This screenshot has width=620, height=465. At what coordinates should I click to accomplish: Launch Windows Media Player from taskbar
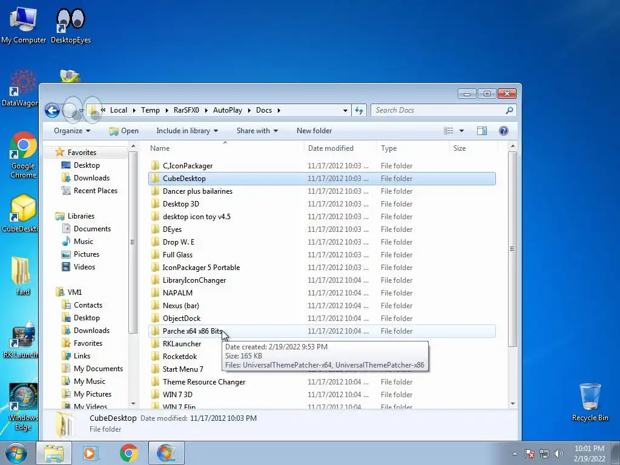coord(91,453)
